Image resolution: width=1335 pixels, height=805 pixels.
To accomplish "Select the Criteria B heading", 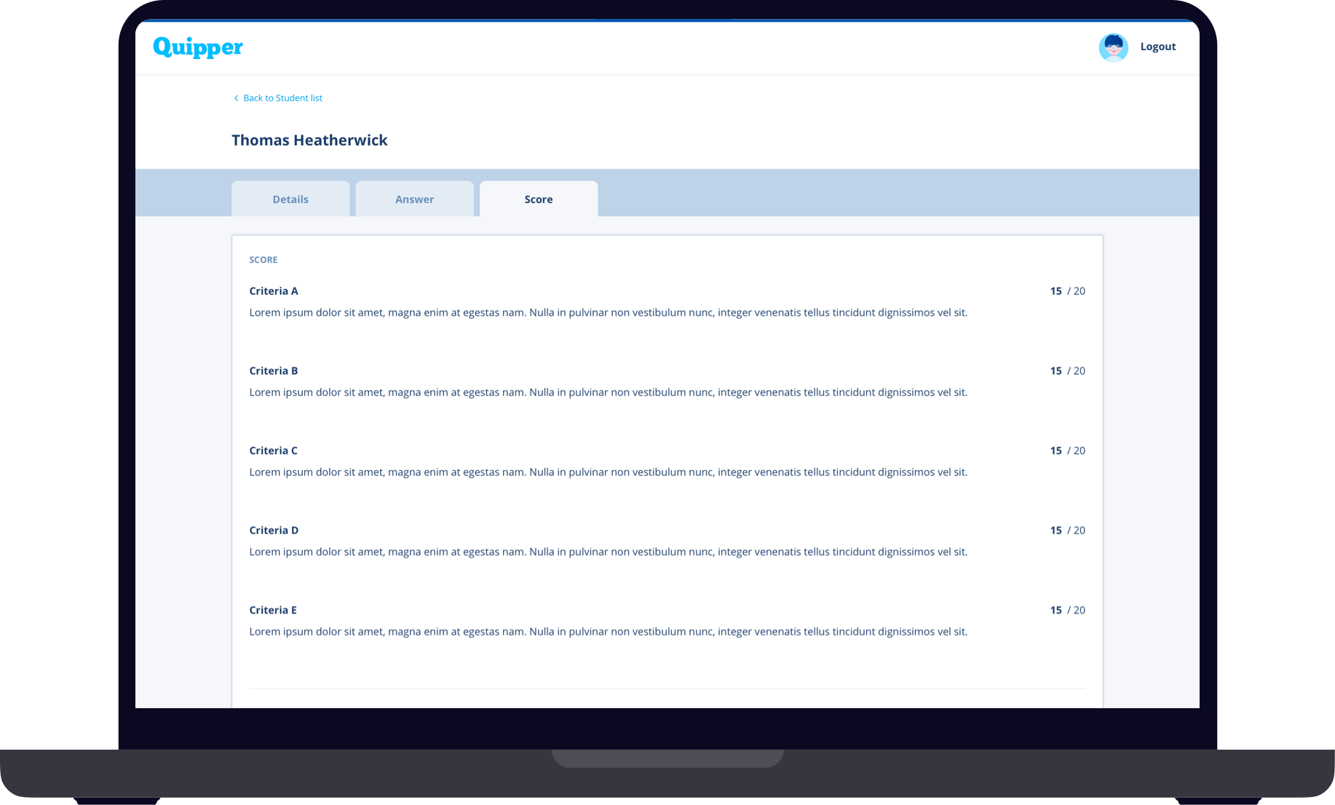I will [x=274, y=371].
